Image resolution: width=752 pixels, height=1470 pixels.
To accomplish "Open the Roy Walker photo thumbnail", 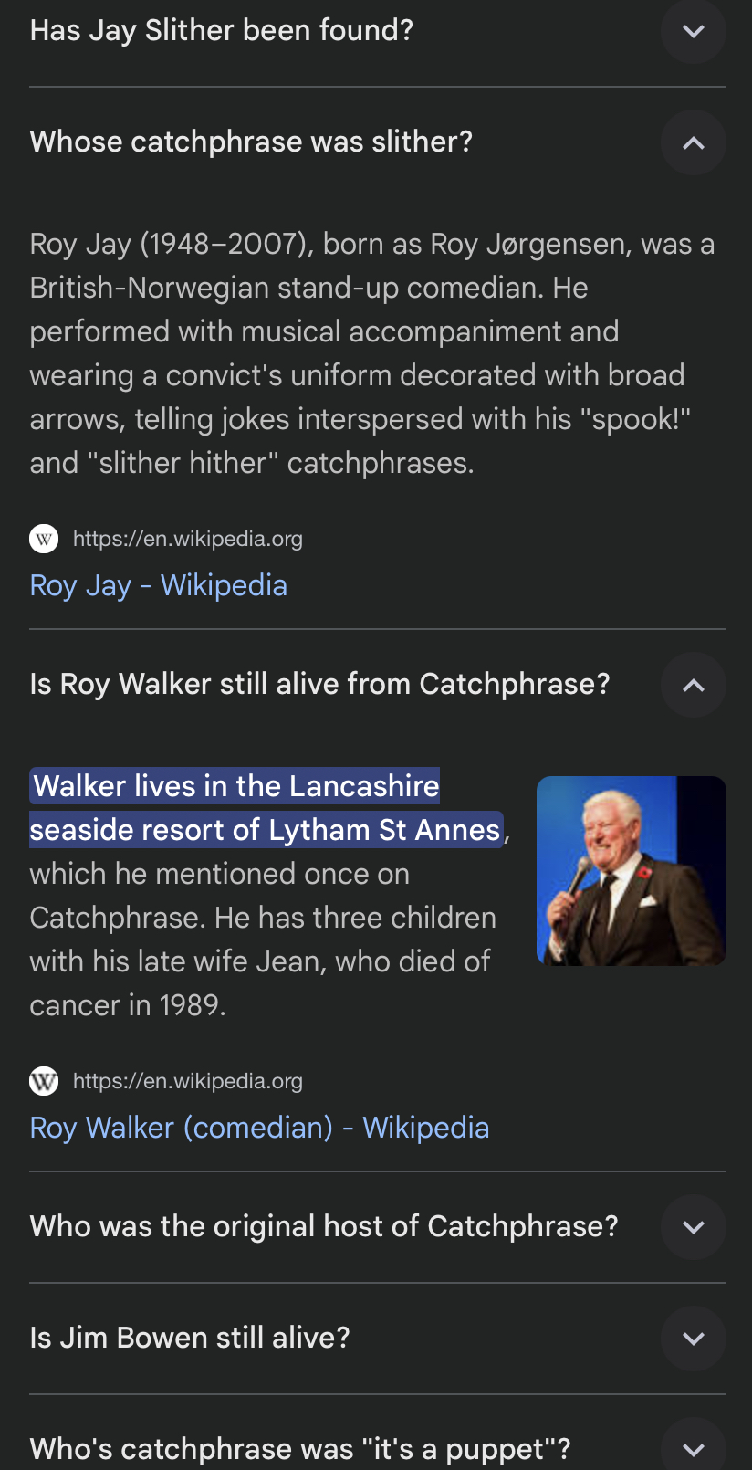I will (x=631, y=870).
